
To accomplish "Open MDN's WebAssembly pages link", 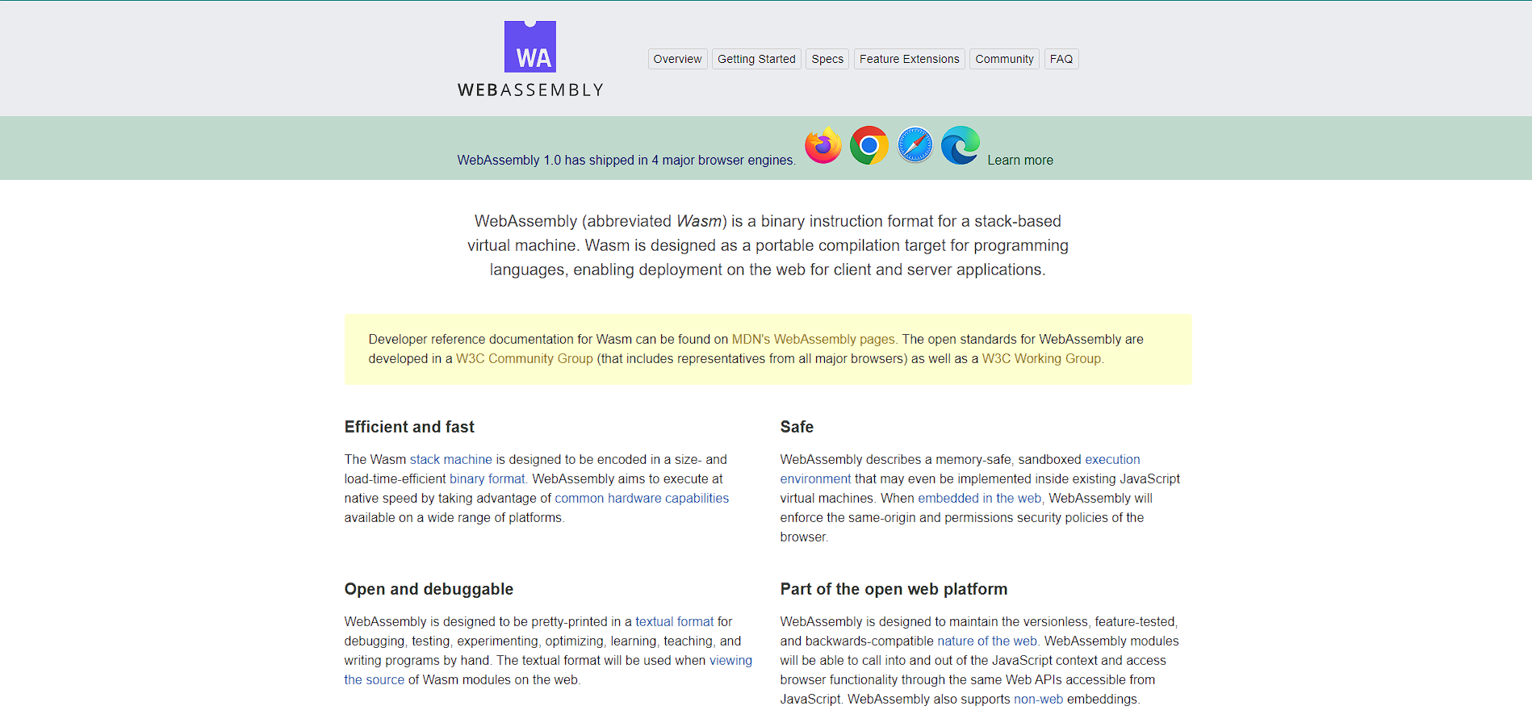I will [x=811, y=339].
